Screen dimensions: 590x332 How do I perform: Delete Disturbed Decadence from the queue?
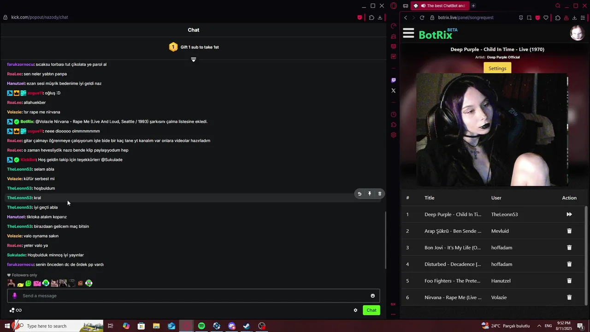click(x=569, y=264)
